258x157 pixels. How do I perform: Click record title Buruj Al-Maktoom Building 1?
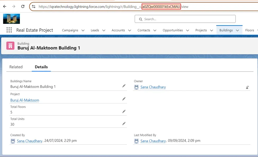tap(49, 48)
